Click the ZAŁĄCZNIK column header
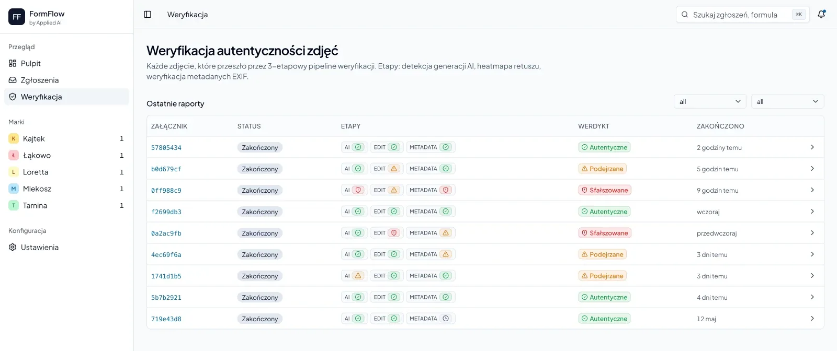837x351 pixels. (169, 126)
